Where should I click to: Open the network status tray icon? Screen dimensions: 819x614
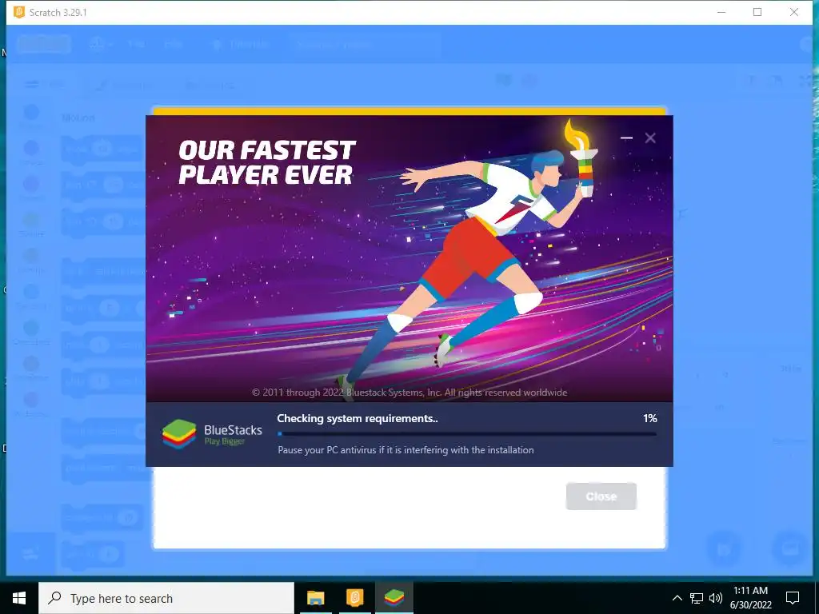[697, 598]
